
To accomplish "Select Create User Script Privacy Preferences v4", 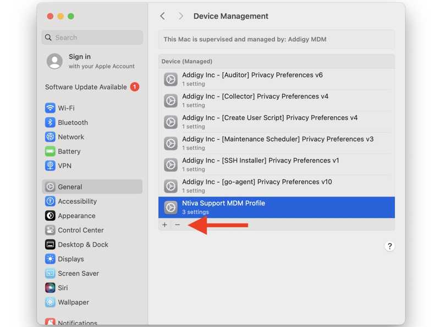I will pos(277,122).
